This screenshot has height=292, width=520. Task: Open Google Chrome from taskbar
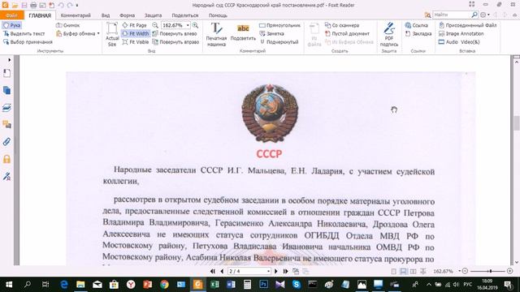tap(164, 285)
